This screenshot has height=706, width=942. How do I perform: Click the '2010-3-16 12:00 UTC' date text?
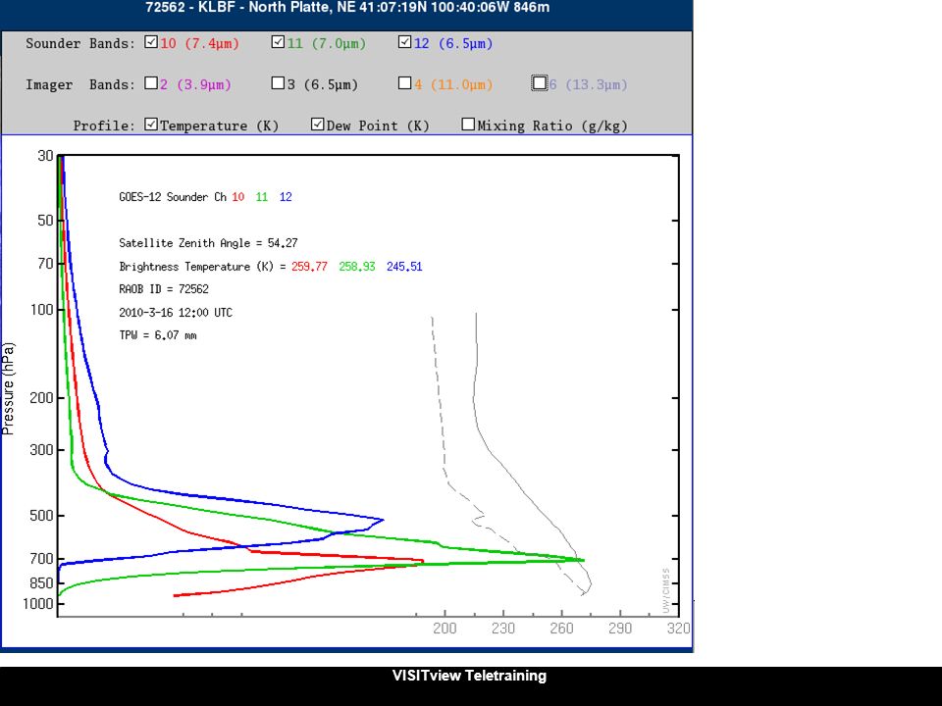coord(176,312)
